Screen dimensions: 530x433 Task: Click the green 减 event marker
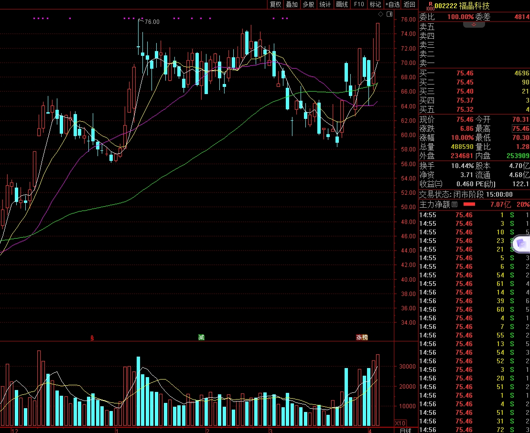coord(202,338)
